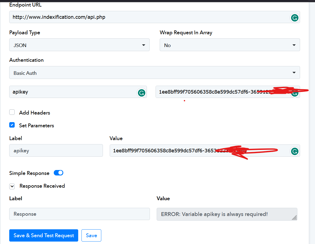Image resolution: width=315 pixels, height=244 pixels.
Task: Turn off the Simple Response switch
Action: pyautogui.click(x=58, y=173)
